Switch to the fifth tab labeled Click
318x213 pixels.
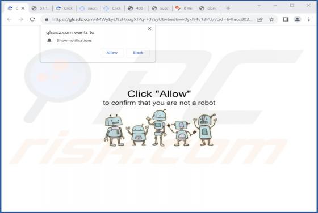coord(112,8)
